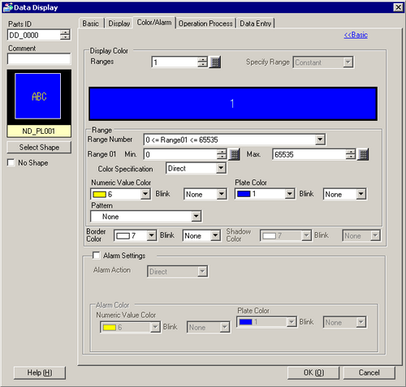The image size is (406, 387).
Task: Switch to the Basic tab
Action: point(91,24)
